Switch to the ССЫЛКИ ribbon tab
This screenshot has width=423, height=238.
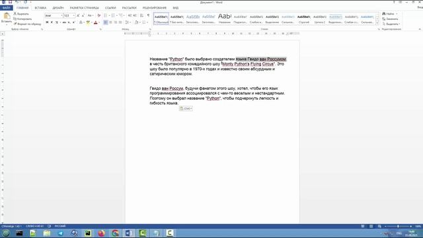point(110,8)
